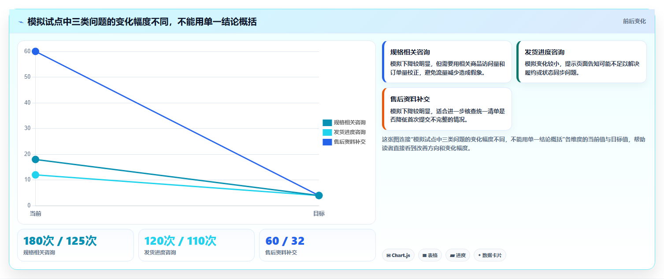
Task: Open the 售后资料补交 insight card
Action: coord(447,109)
